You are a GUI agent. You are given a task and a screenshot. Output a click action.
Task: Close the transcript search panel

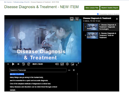[74, 70]
